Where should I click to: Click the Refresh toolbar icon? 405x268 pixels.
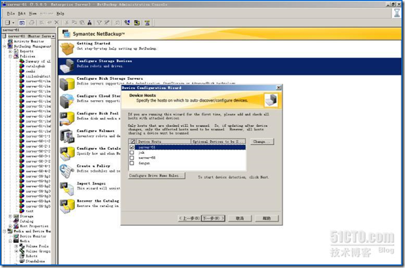point(117,23)
